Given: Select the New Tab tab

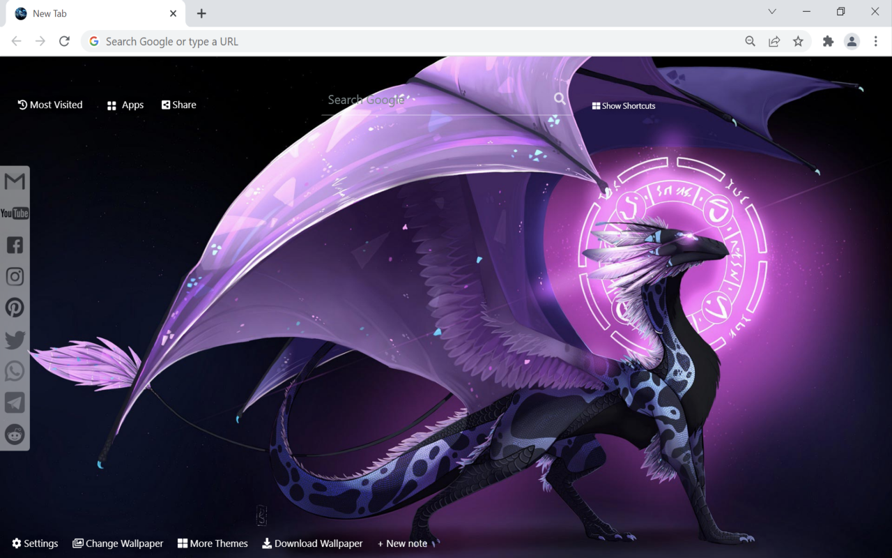Looking at the screenshot, I should tap(95, 14).
